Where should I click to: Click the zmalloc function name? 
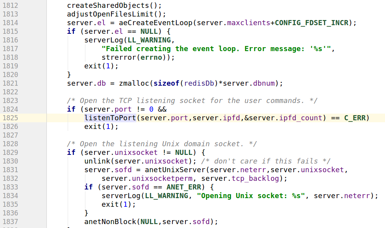pyautogui.click(x=134, y=83)
